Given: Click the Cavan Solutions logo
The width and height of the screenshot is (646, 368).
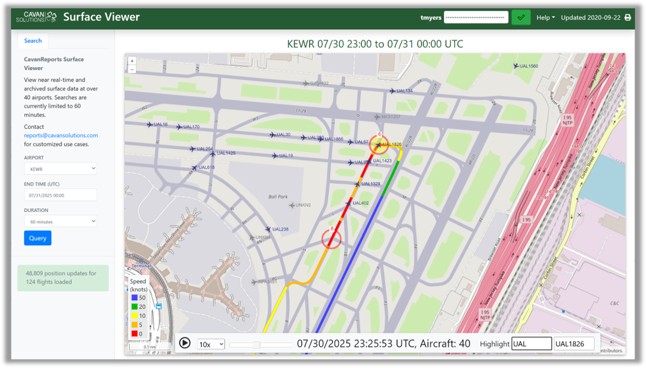Looking at the screenshot, I should (36, 17).
